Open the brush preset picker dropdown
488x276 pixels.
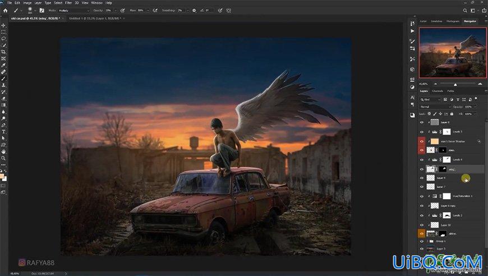35,10
